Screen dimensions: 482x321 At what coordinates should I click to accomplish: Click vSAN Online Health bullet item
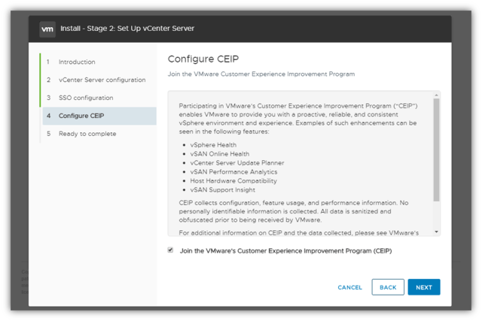220,154
